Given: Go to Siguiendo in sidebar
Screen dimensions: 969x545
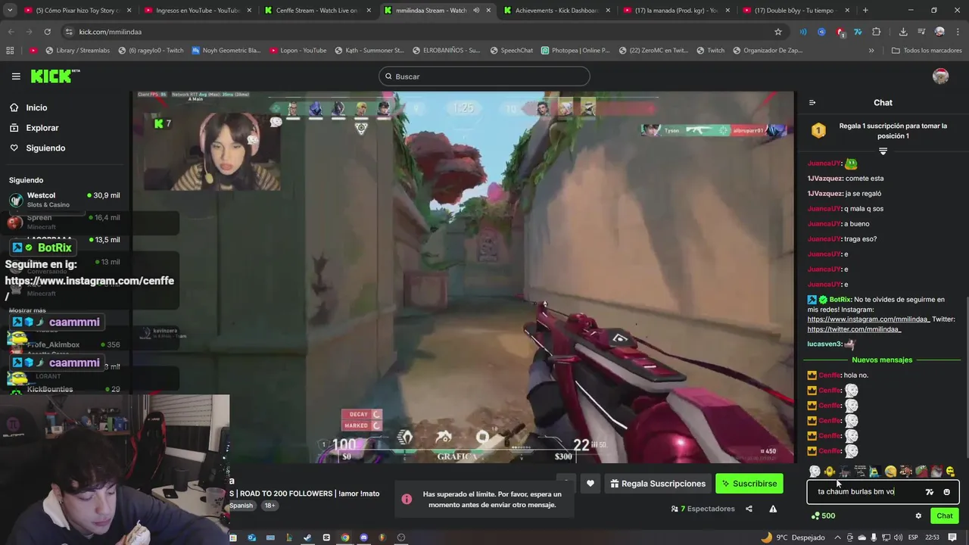Looking at the screenshot, I should coord(38,148).
